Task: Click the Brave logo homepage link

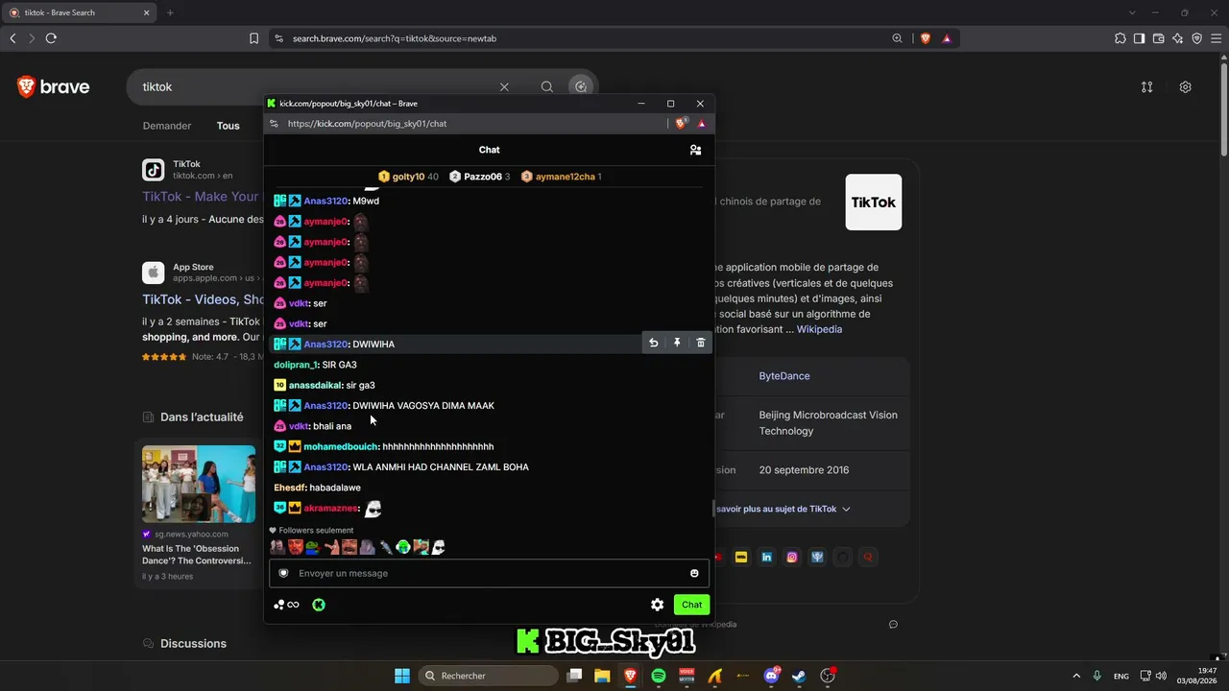Action: pyautogui.click(x=54, y=87)
